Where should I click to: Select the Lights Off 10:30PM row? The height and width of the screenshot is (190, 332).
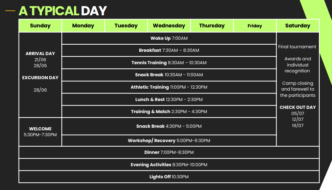point(169,177)
